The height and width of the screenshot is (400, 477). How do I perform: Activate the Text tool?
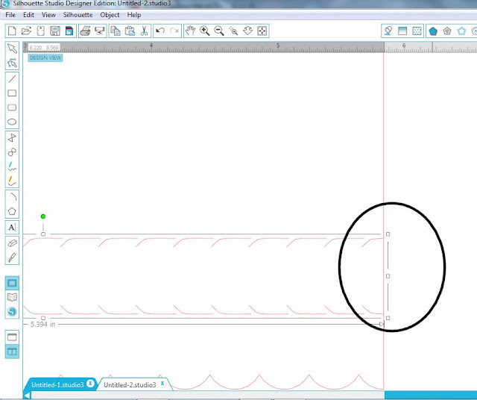click(12, 228)
